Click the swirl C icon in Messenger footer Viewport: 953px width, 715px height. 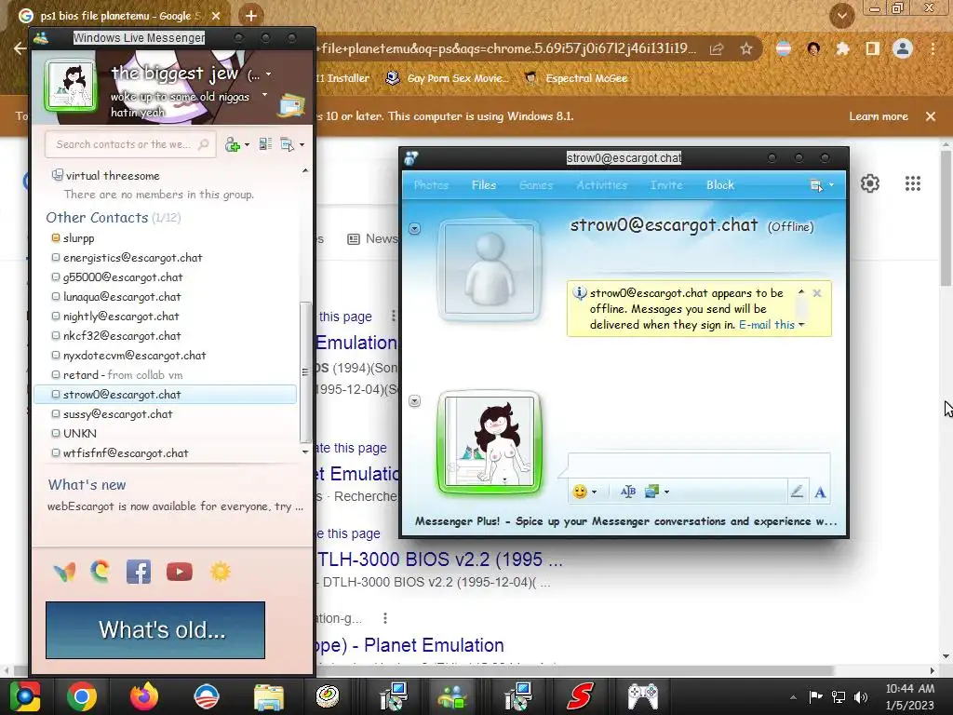[101, 572]
